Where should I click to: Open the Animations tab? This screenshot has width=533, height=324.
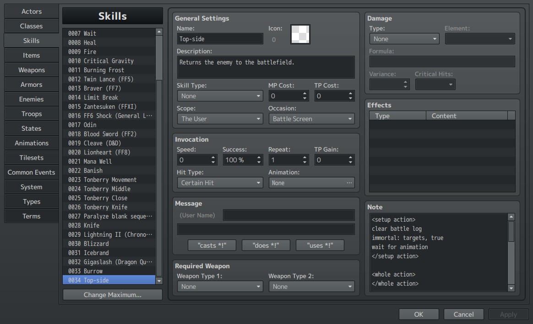32,143
